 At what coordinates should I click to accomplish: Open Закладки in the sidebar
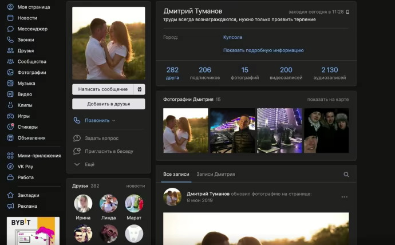[27, 195]
